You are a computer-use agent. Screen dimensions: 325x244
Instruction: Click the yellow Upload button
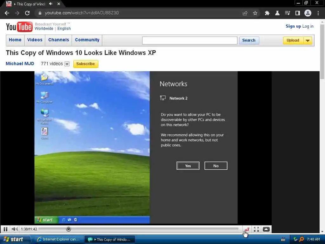coord(293,40)
